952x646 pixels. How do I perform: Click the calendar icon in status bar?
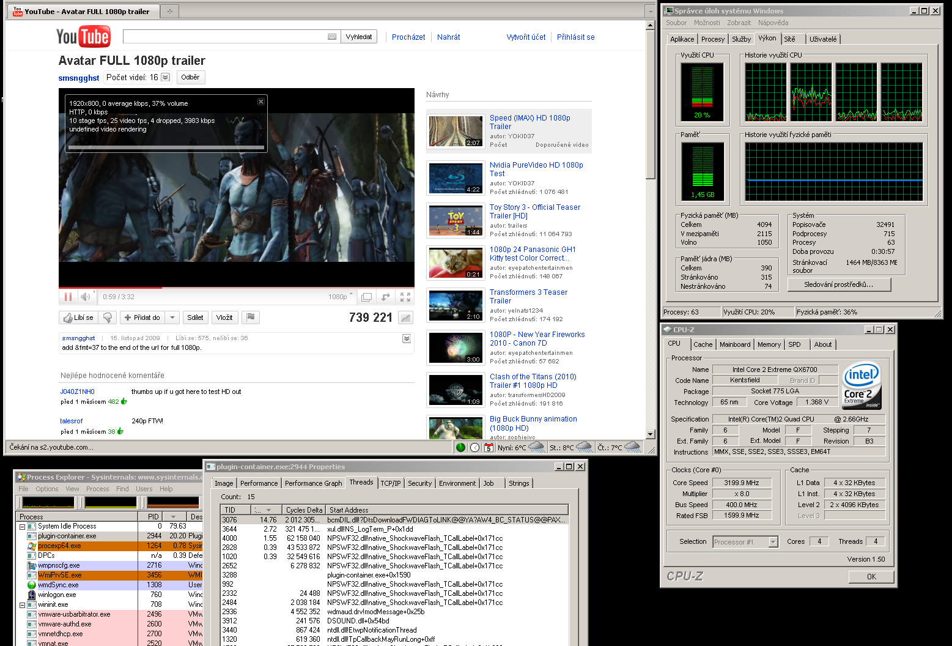point(488,448)
